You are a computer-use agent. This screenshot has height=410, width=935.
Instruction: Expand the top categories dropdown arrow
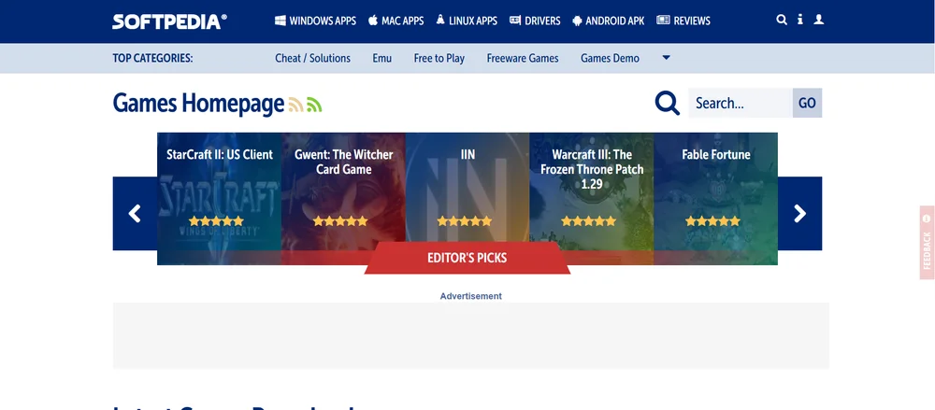667,58
